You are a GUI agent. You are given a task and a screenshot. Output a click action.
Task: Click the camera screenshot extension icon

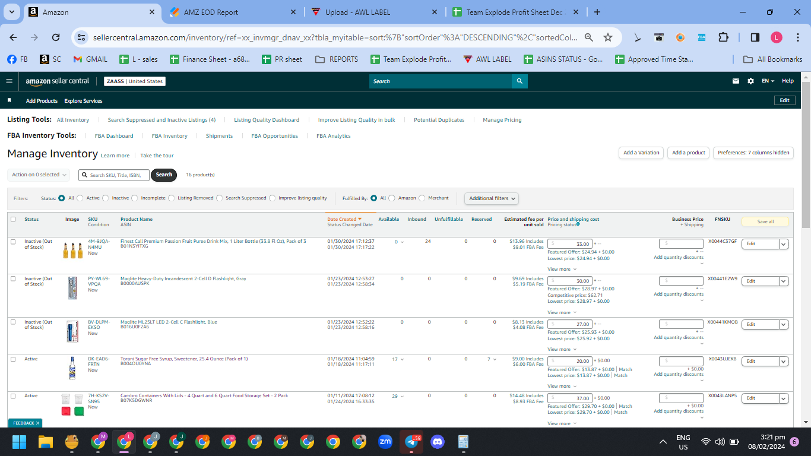pos(659,37)
